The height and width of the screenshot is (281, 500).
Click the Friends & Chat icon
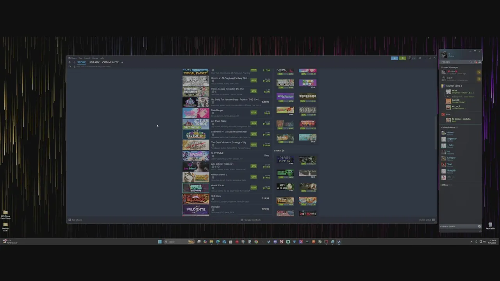433,220
